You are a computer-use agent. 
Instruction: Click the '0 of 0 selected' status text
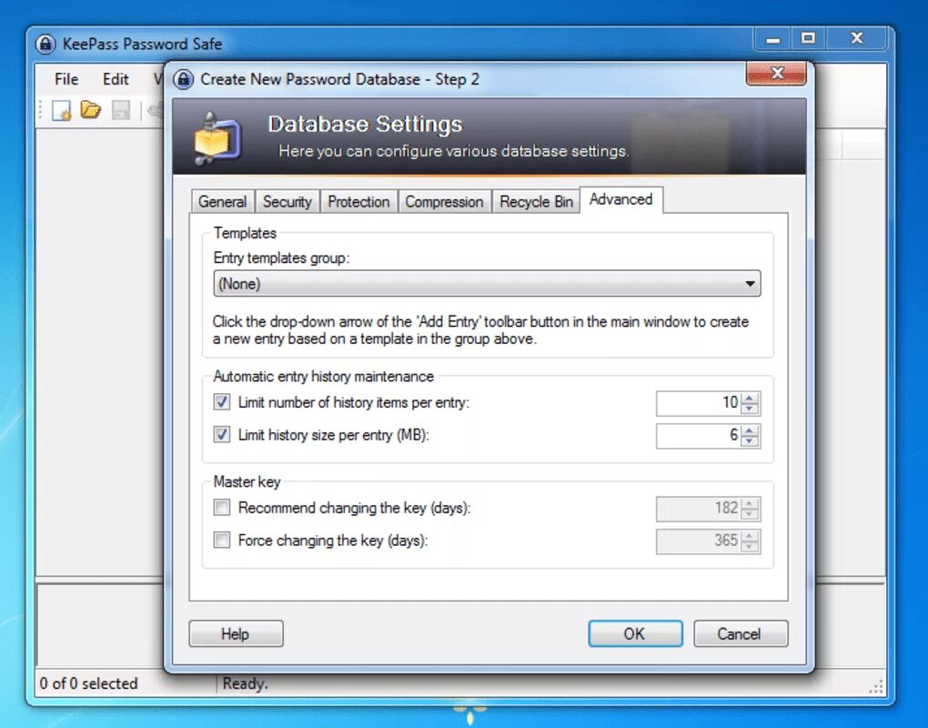[89, 683]
